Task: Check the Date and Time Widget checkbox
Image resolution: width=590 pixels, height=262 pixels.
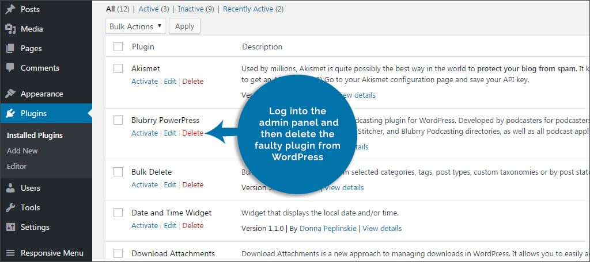Action: [118, 213]
